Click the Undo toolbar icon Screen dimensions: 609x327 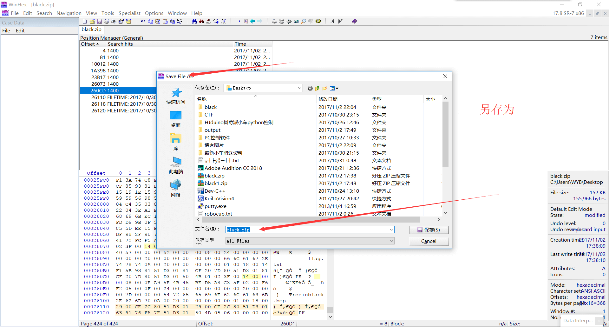143,21
